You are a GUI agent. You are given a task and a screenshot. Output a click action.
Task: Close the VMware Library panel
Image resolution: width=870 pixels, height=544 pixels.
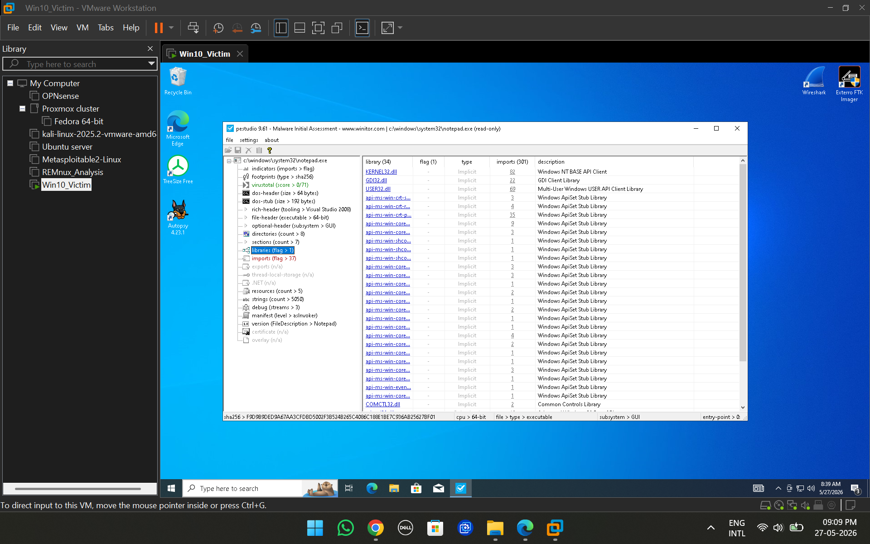click(x=150, y=49)
